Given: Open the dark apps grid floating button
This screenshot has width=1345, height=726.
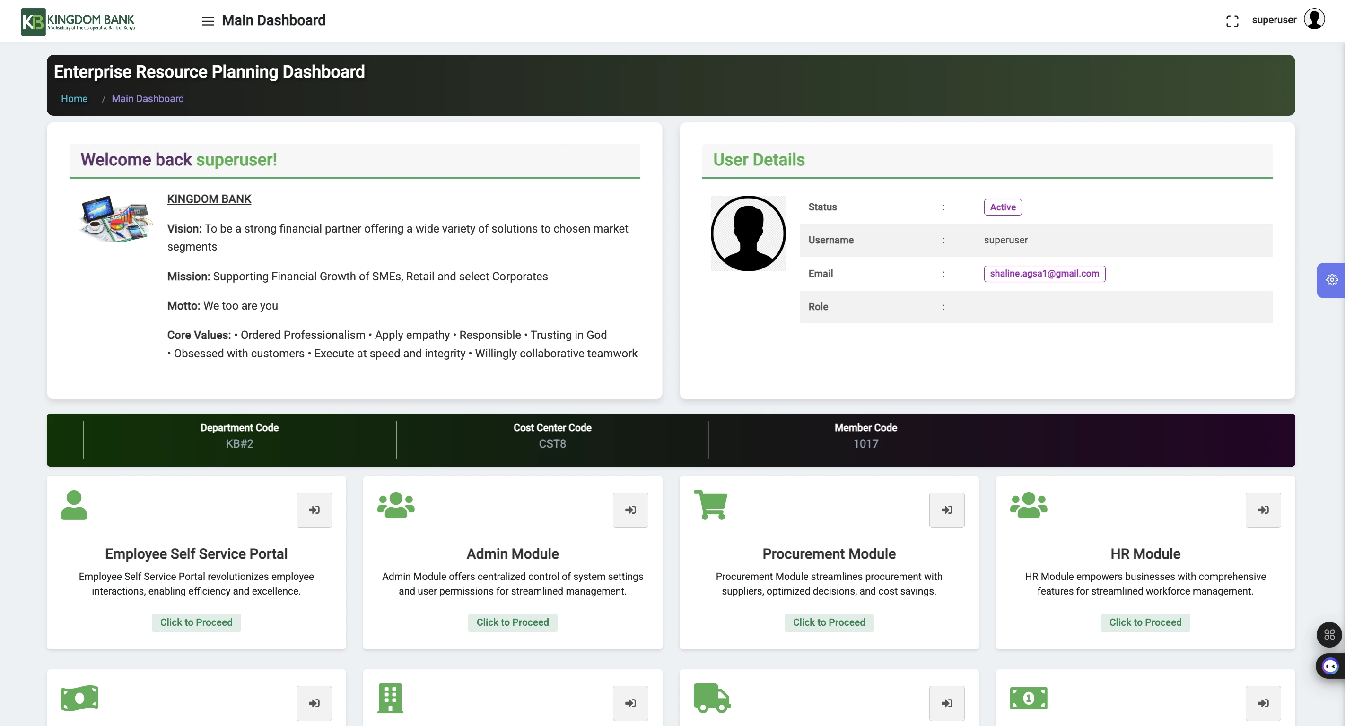Looking at the screenshot, I should click(1329, 635).
